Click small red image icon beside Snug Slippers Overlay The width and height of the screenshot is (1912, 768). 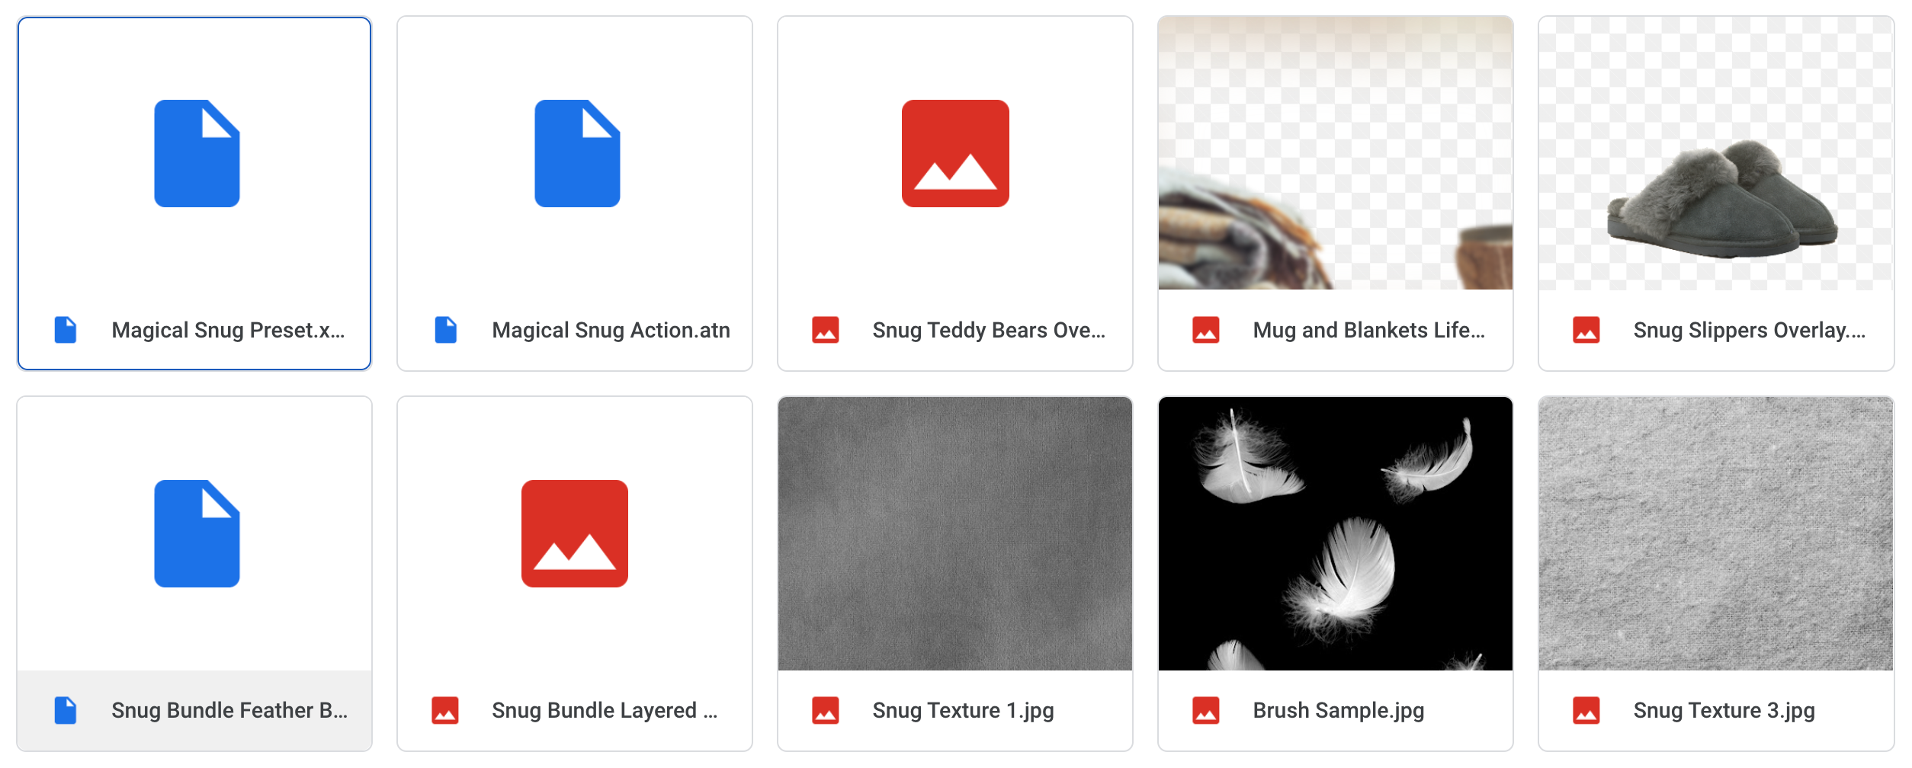(1586, 330)
